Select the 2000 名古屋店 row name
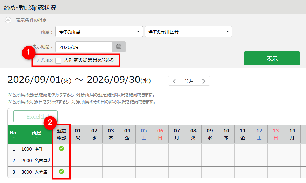306x183 pixels. coord(36,160)
